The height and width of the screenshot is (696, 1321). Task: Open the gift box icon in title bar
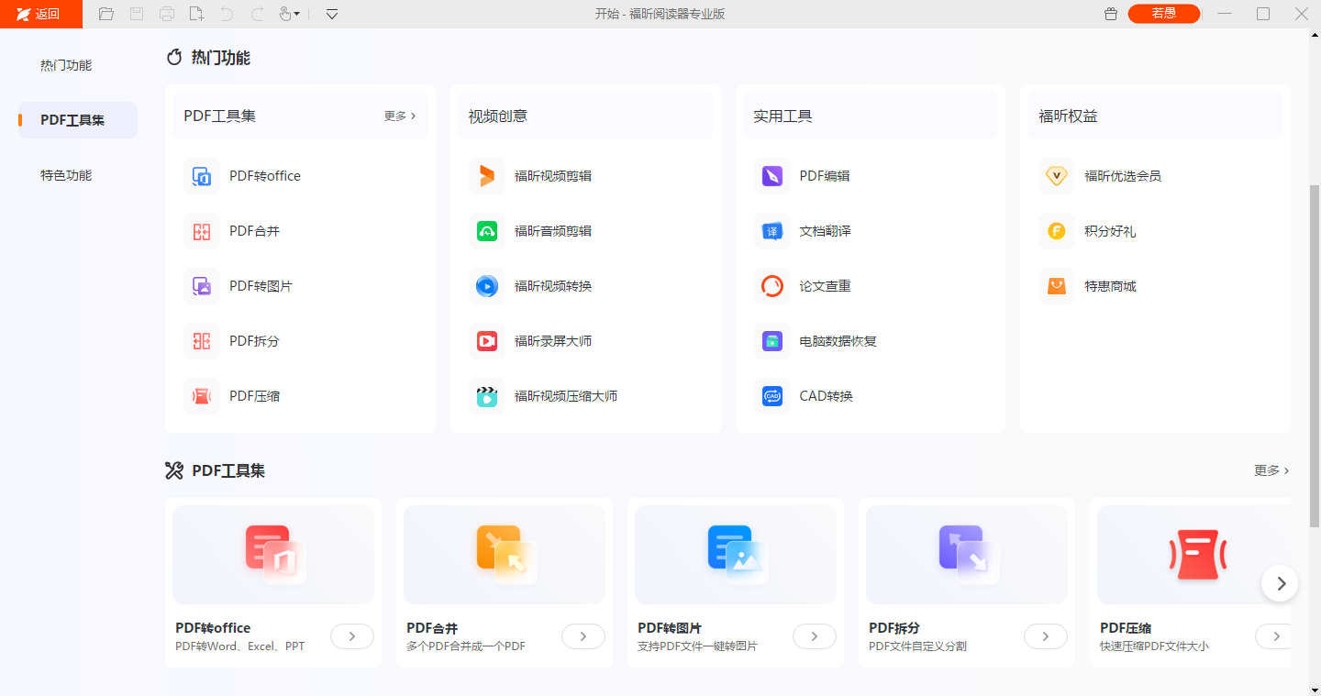(1111, 14)
